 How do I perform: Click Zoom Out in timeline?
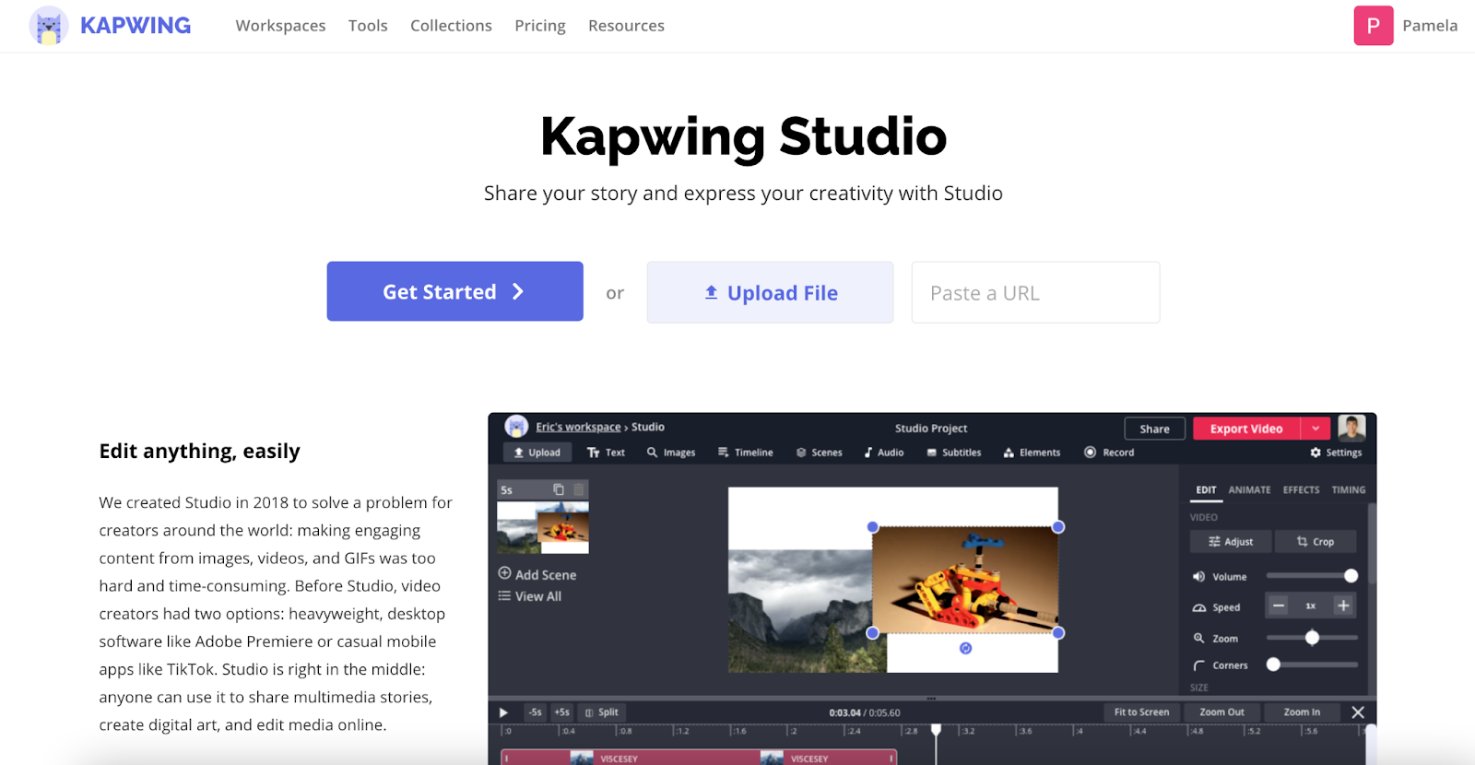(x=1221, y=712)
